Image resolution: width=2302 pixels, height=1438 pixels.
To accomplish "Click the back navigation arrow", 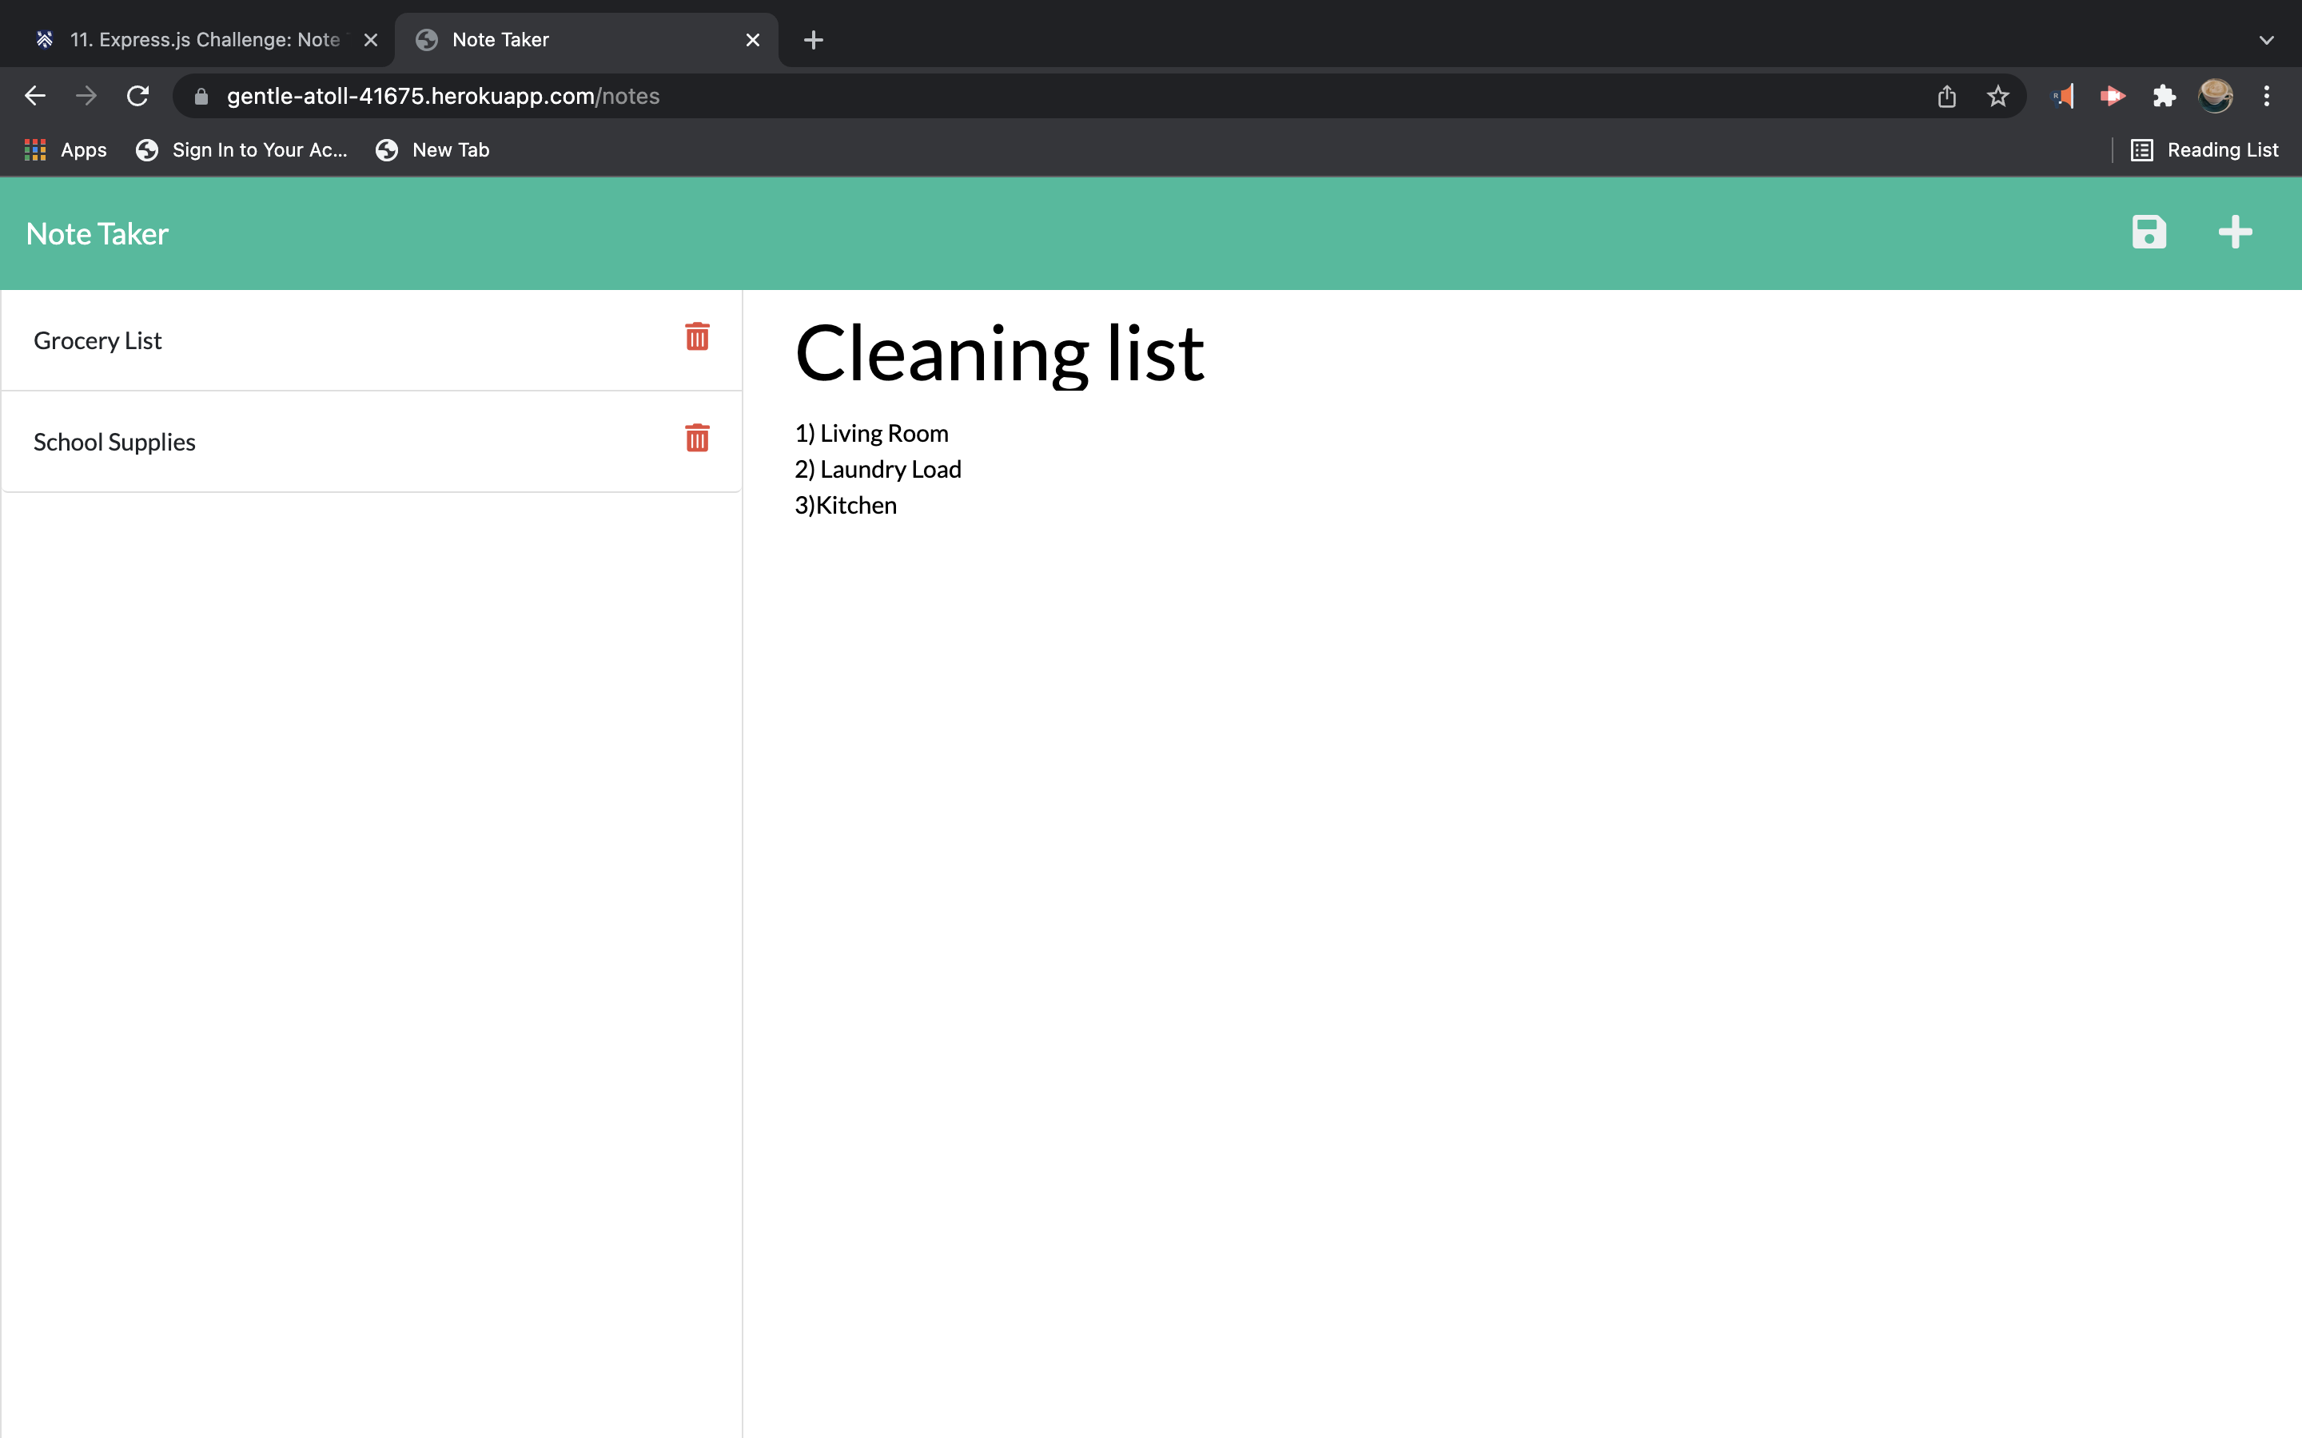I will tap(35, 95).
